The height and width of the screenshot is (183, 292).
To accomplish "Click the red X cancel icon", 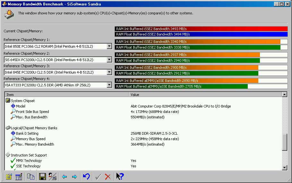I will (x=107, y=177).
